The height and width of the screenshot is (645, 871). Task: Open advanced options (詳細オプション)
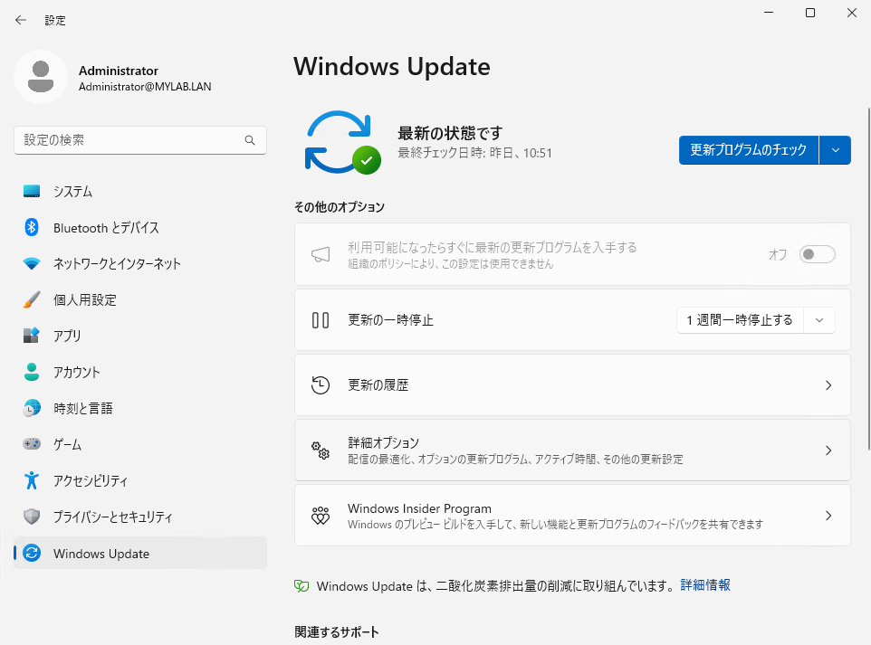point(572,451)
